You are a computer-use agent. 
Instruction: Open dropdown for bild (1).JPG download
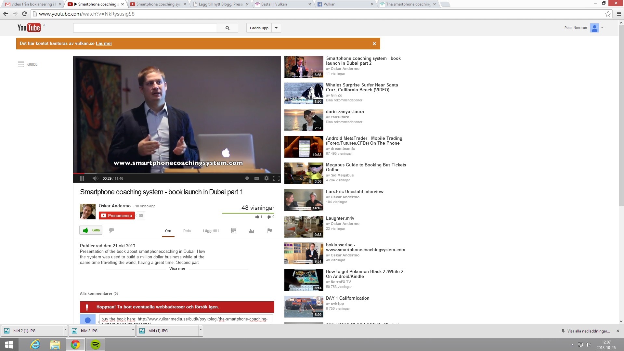point(201,330)
